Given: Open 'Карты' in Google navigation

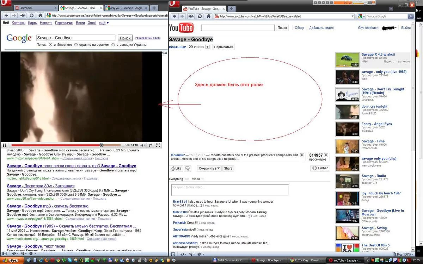Looking at the screenshot, I should click(33, 23).
